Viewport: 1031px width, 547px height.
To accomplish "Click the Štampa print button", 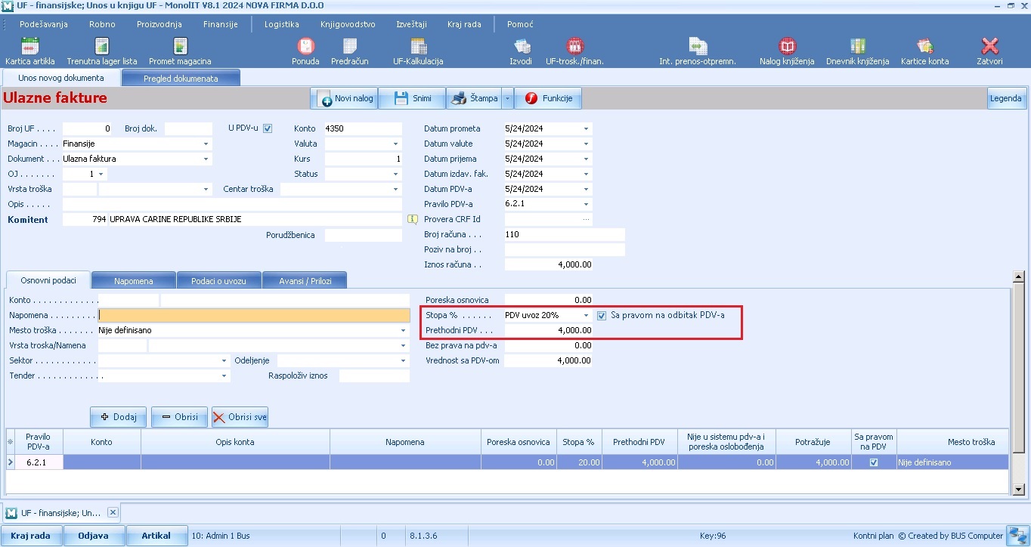I will (x=475, y=98).
